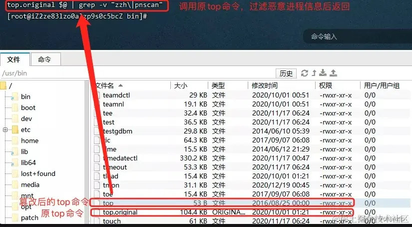Click the home folder icon in tree
Viewport: 412px width, 227px height.
pyautogui.click(x=15, y=140)
